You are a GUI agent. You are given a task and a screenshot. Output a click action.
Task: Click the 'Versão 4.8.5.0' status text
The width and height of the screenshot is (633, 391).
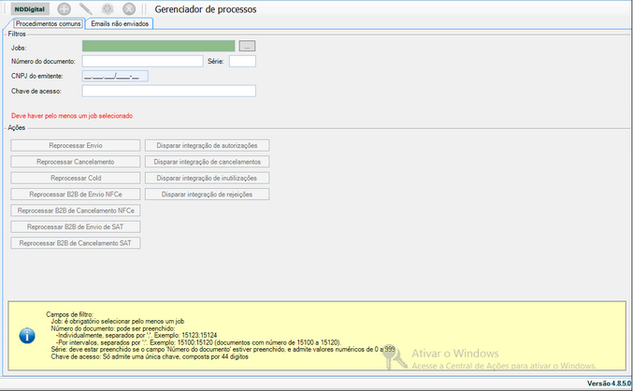click(x=609, y=384)
